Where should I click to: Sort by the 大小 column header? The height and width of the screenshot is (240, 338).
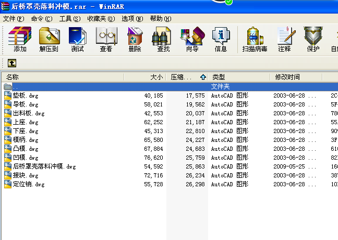[x=145, y=77]
